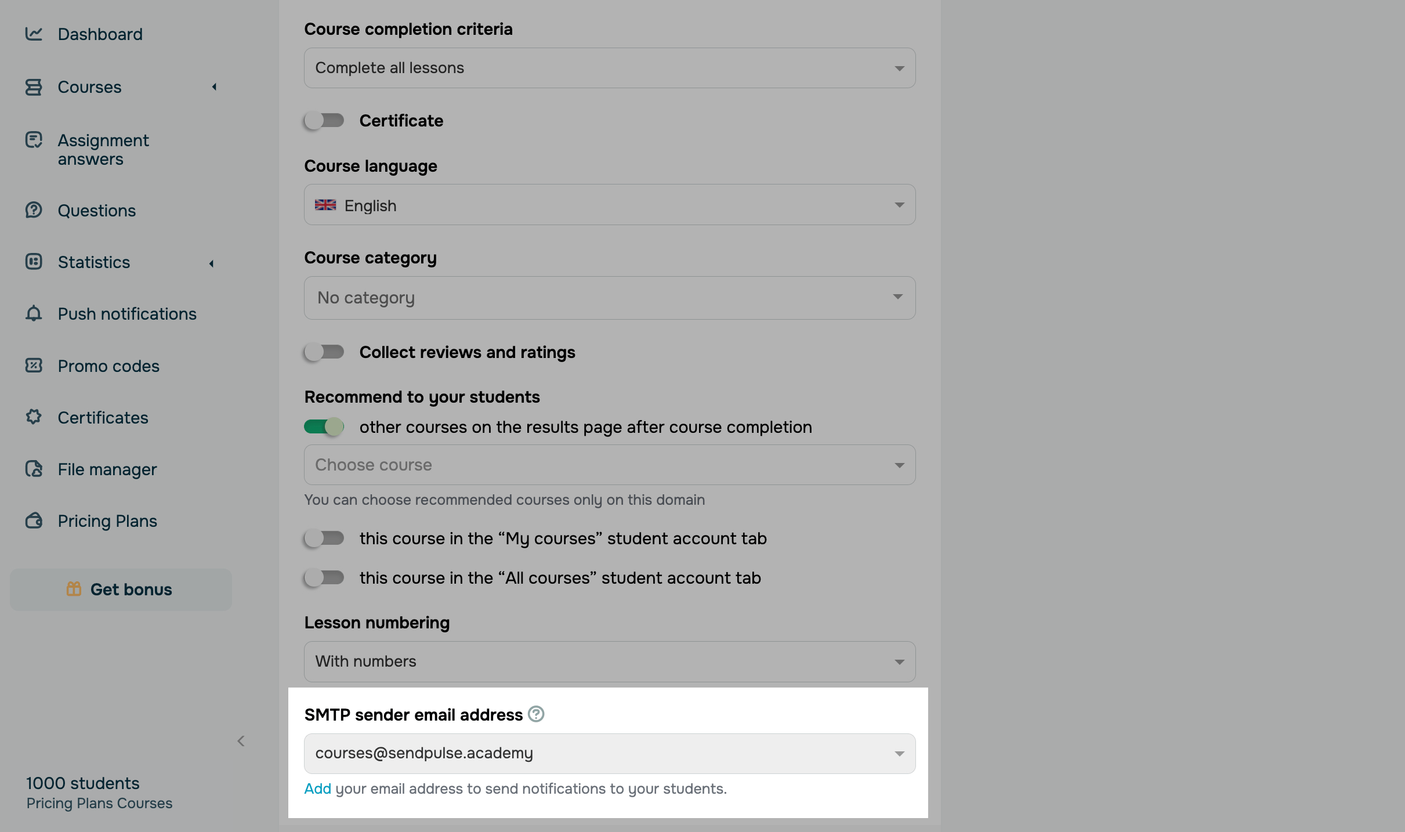Click the File manager icon
The image size is (1405, 832).
34,469
